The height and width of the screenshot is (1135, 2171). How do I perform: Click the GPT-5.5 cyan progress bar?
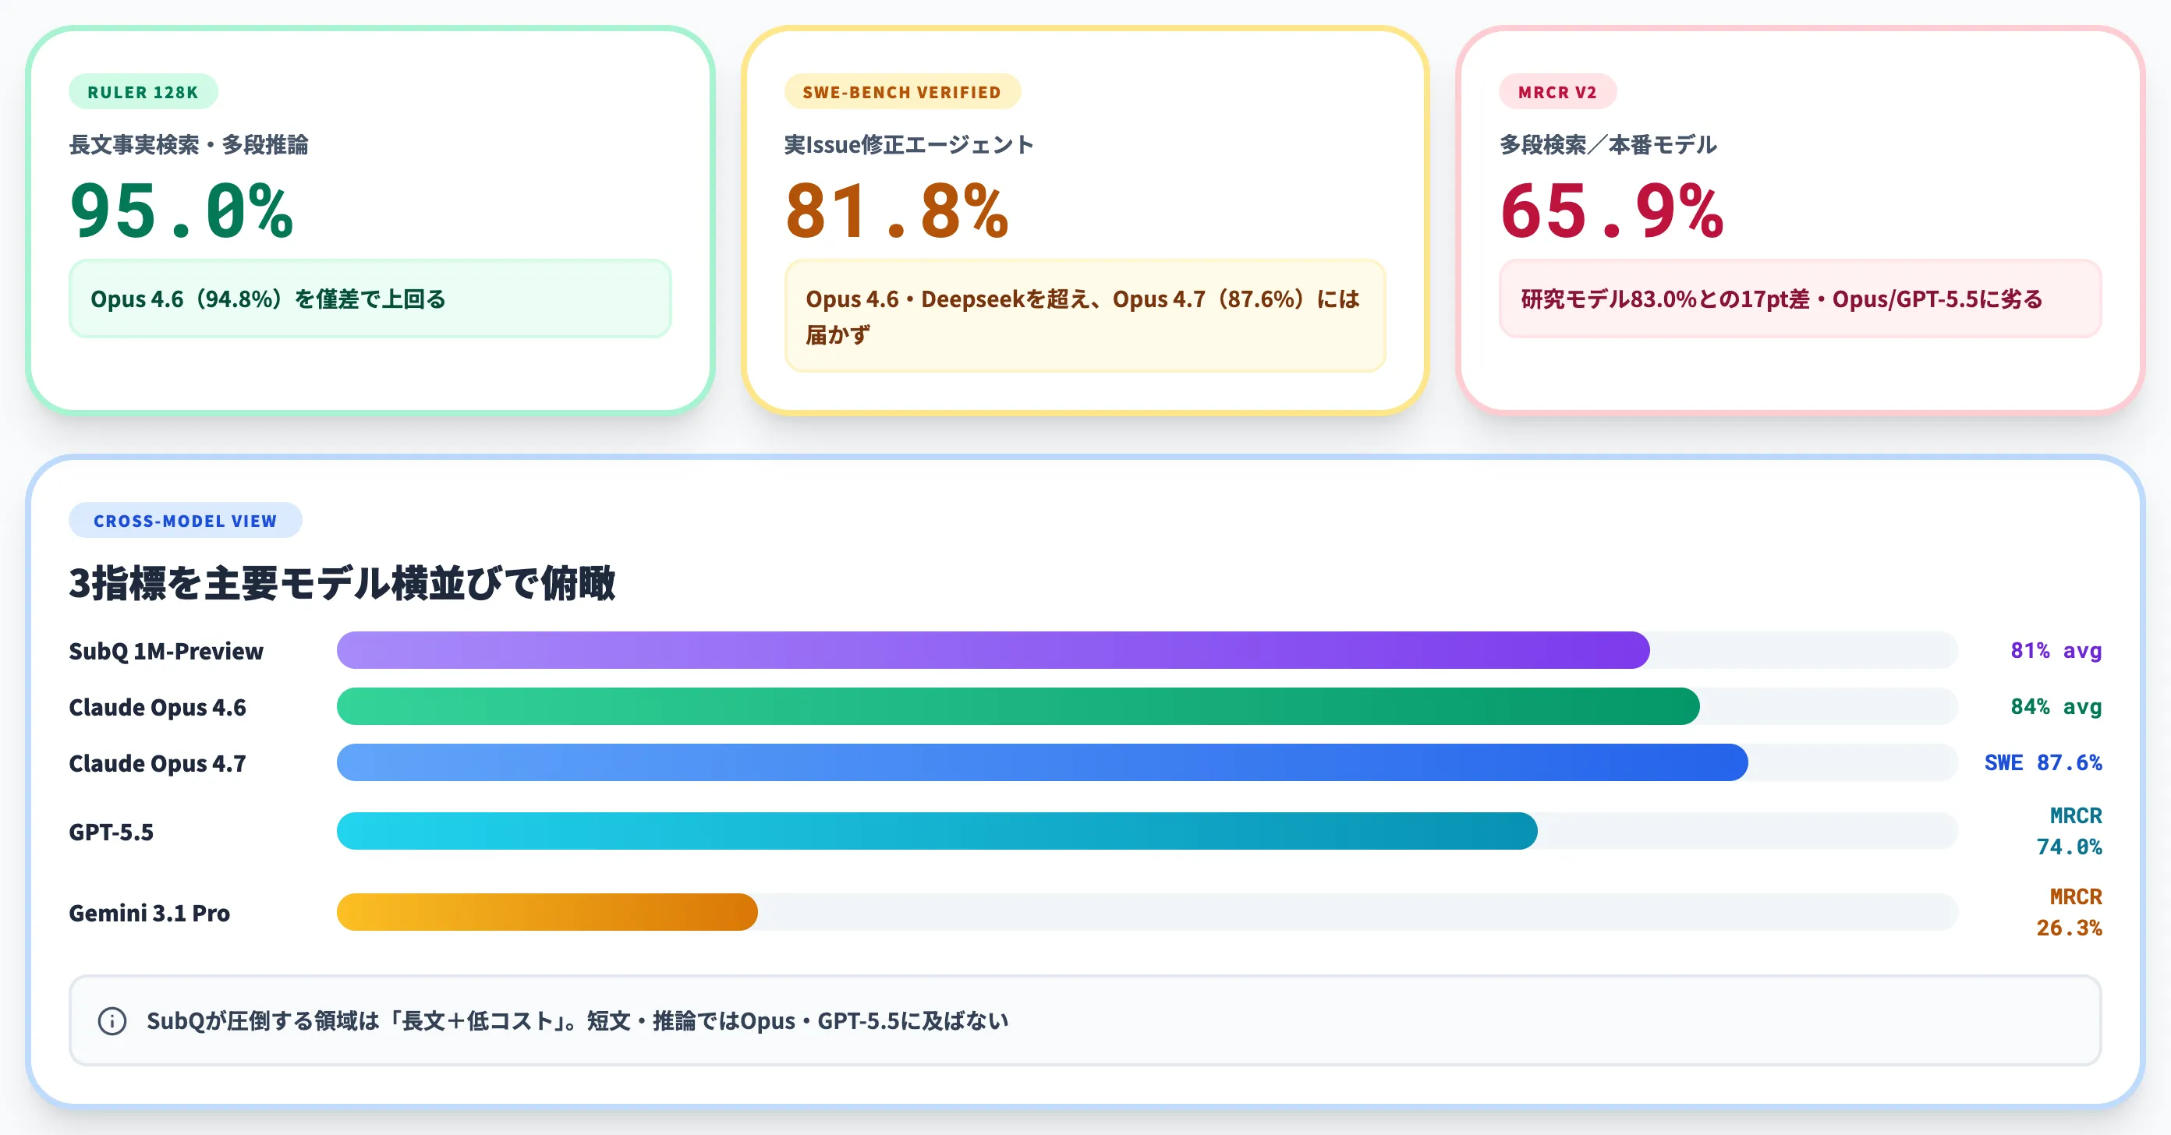tap(937, 831)
